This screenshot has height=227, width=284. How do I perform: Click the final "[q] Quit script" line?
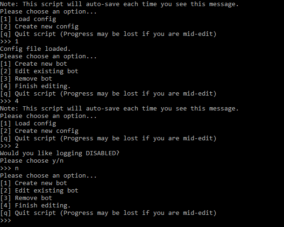coord(108,213)
